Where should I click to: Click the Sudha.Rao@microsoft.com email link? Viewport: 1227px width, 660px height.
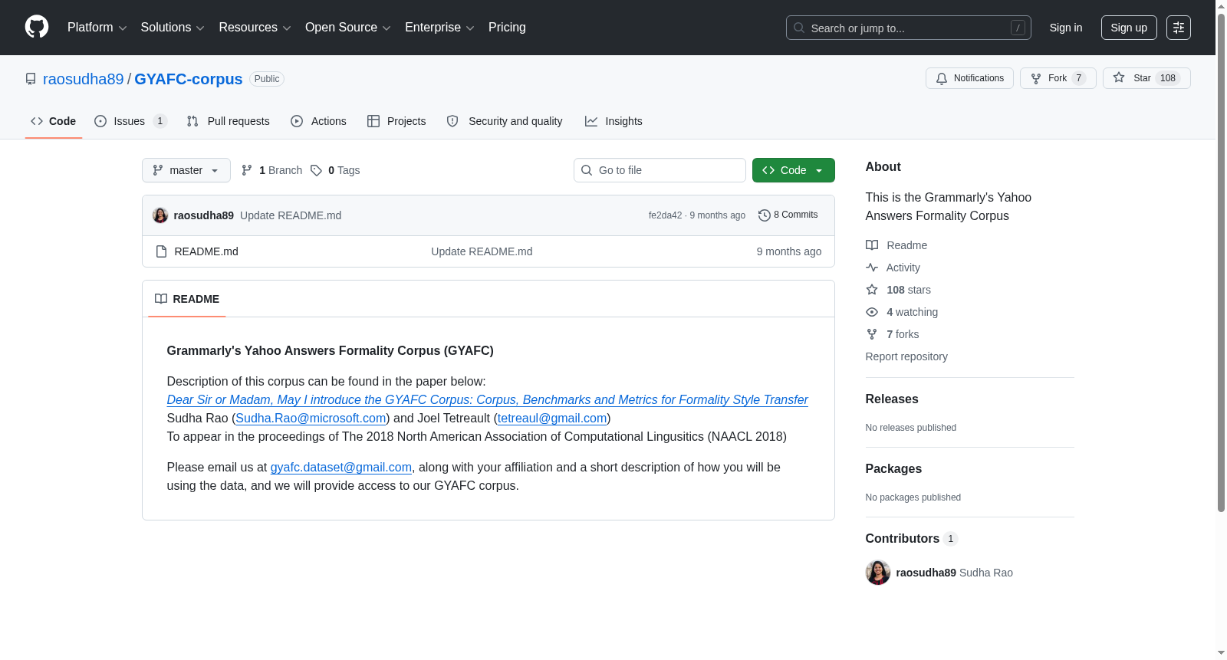[x=311, y=419]
